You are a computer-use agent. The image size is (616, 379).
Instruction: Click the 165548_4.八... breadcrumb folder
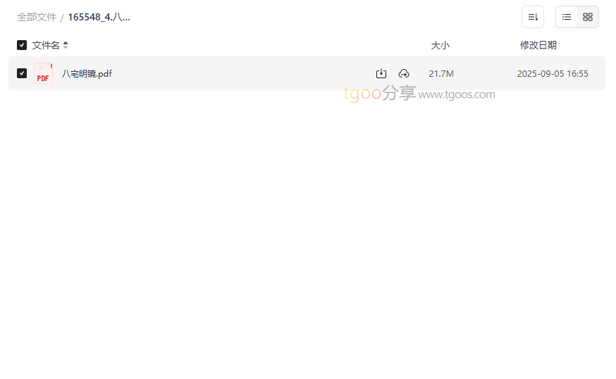(x=99, y=18)
